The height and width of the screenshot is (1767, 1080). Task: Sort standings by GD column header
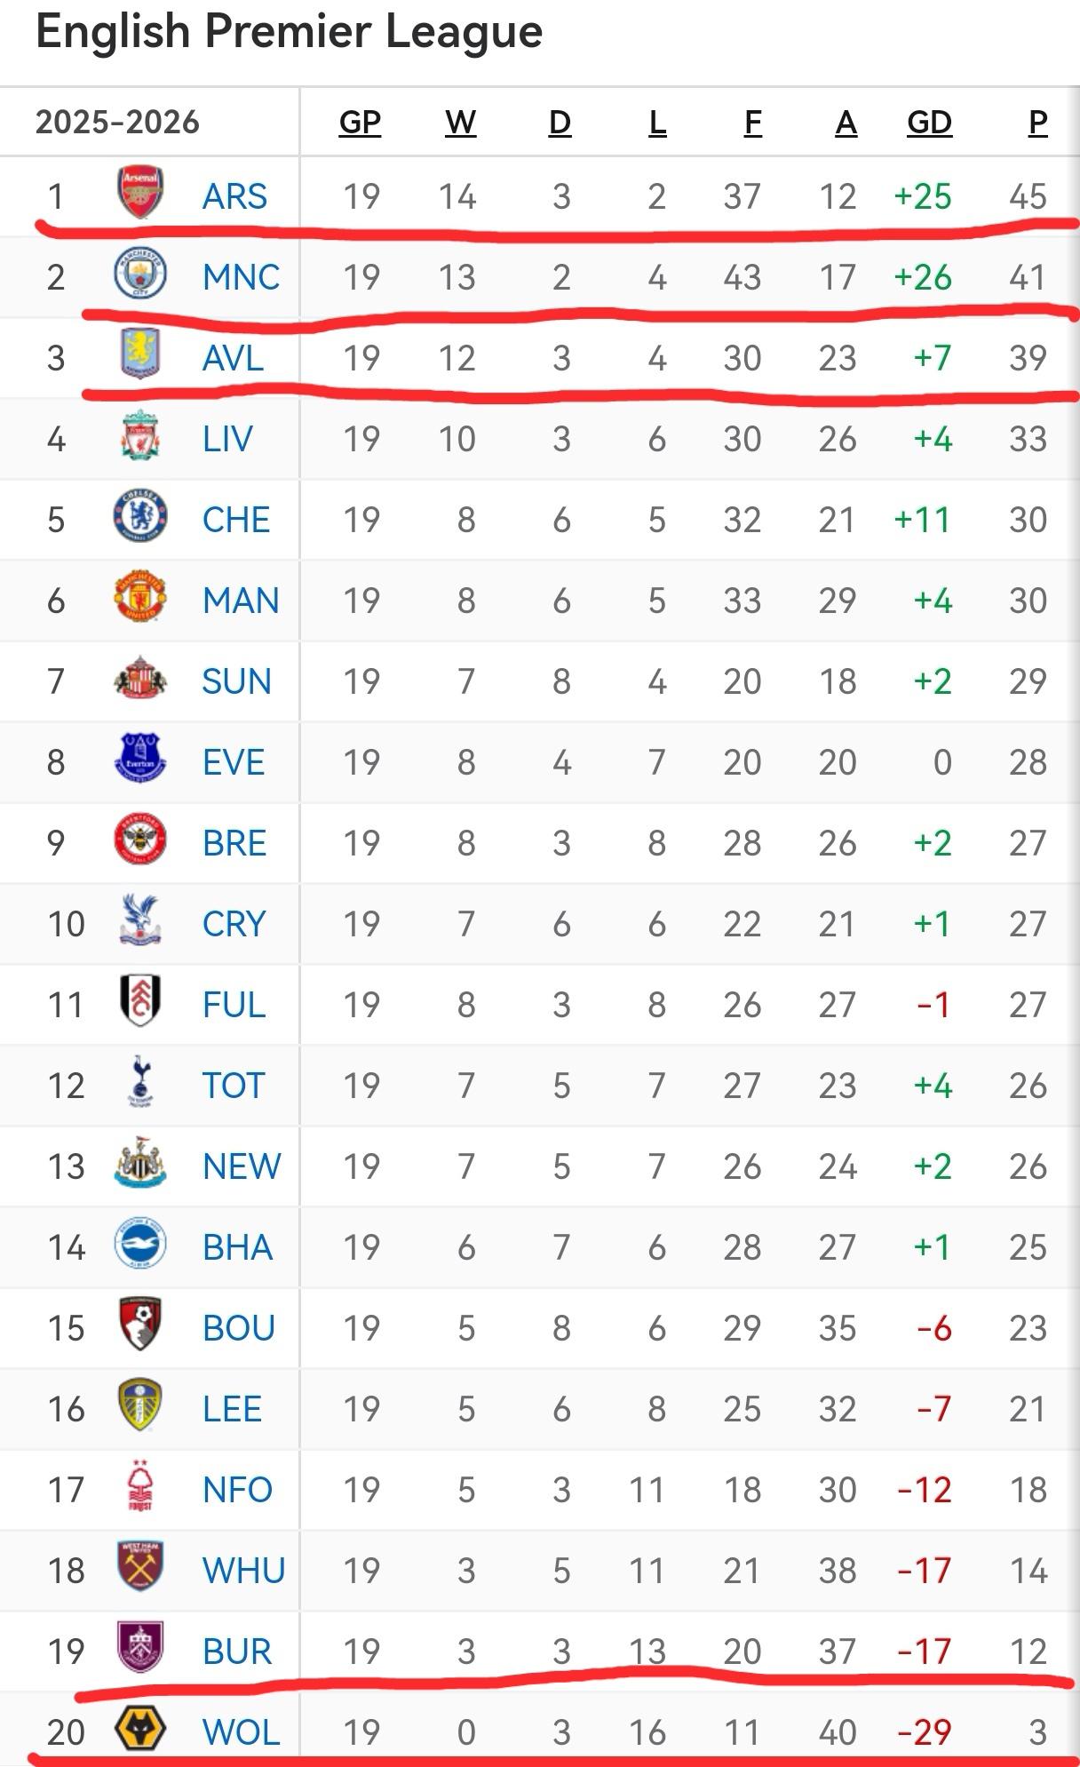(929, 123)
